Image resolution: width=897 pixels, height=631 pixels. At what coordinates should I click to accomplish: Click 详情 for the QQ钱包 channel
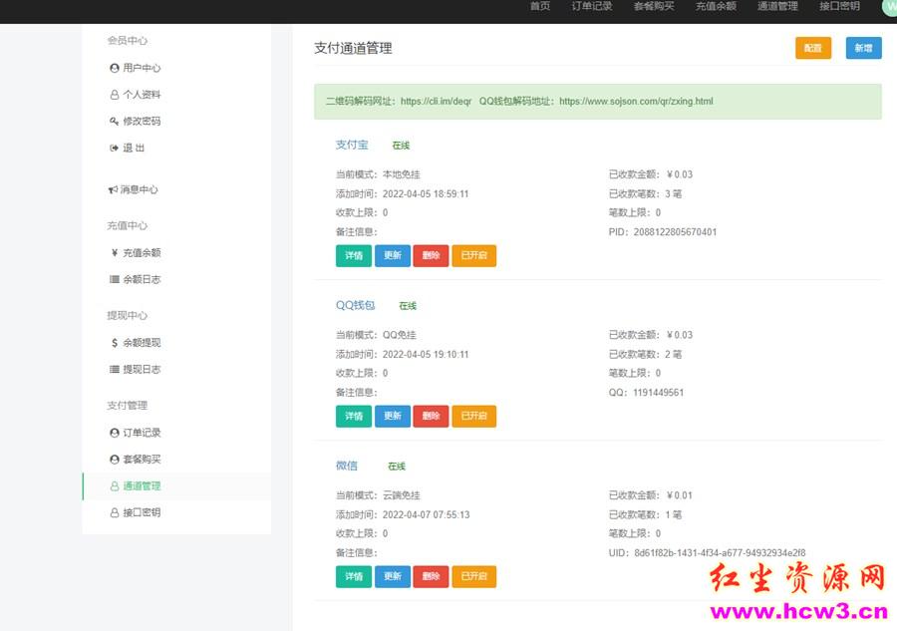click(354, 416)
